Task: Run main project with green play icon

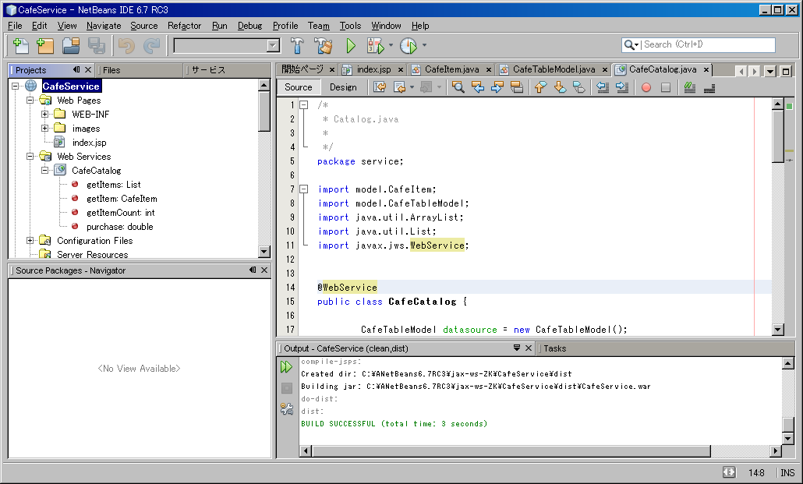Action: (351, 45)
